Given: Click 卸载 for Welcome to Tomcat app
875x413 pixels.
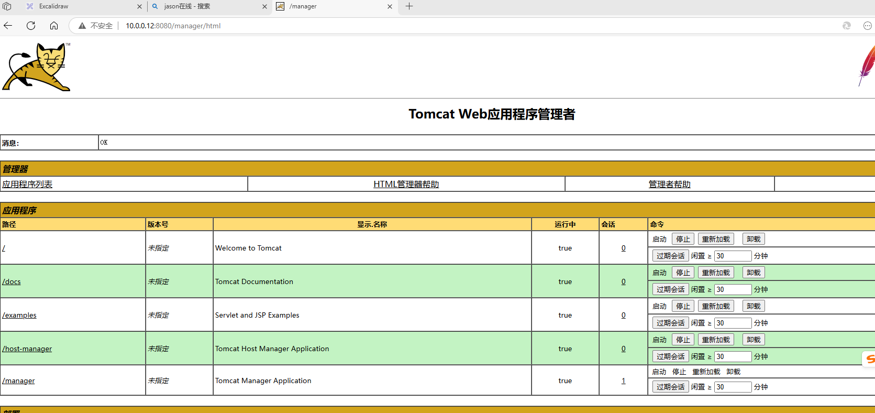Looking at the screenshot, I should pos(754,239).
